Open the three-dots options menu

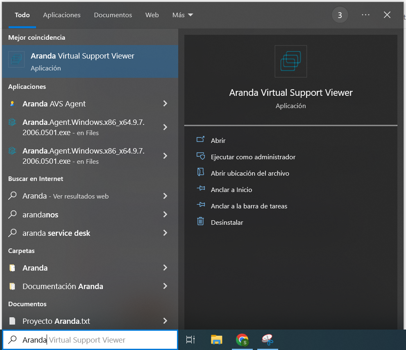coord(365,15)
